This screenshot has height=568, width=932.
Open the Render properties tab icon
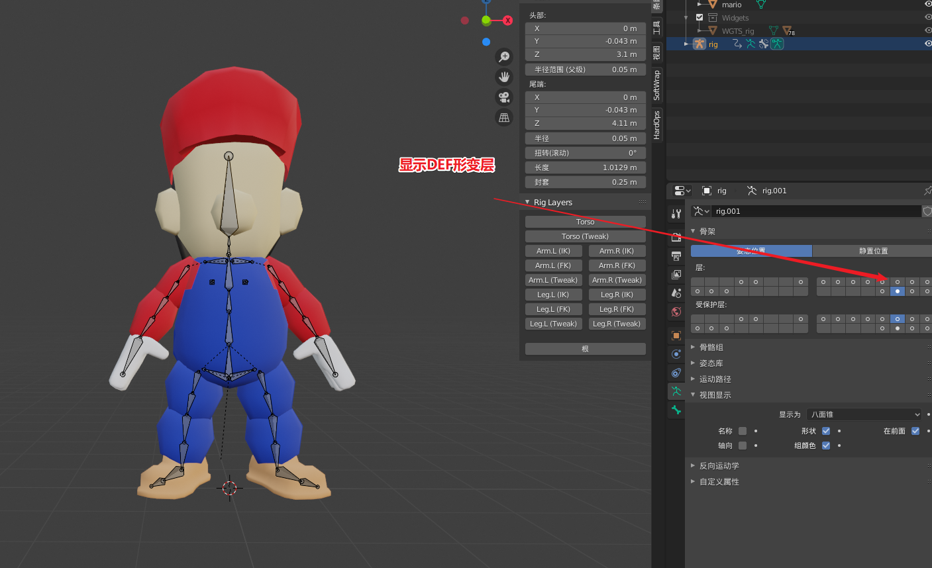click(x=676, y=237)
